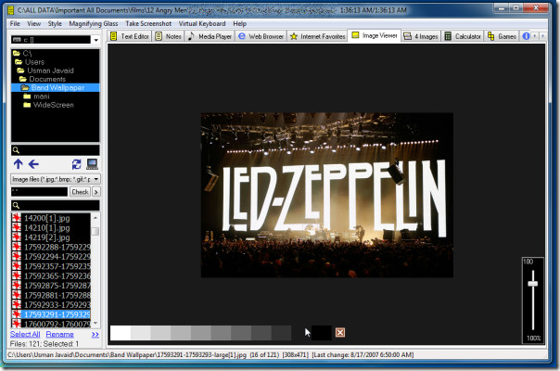Open the Media Player tab
Screen dimensions: 560x371
[x=210, y=36]
